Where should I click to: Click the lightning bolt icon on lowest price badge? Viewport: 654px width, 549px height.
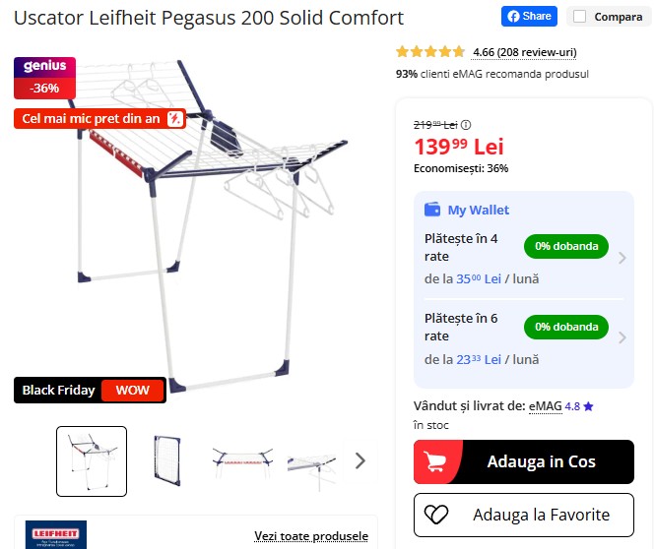pyautogui.click(x=174, y=119)
